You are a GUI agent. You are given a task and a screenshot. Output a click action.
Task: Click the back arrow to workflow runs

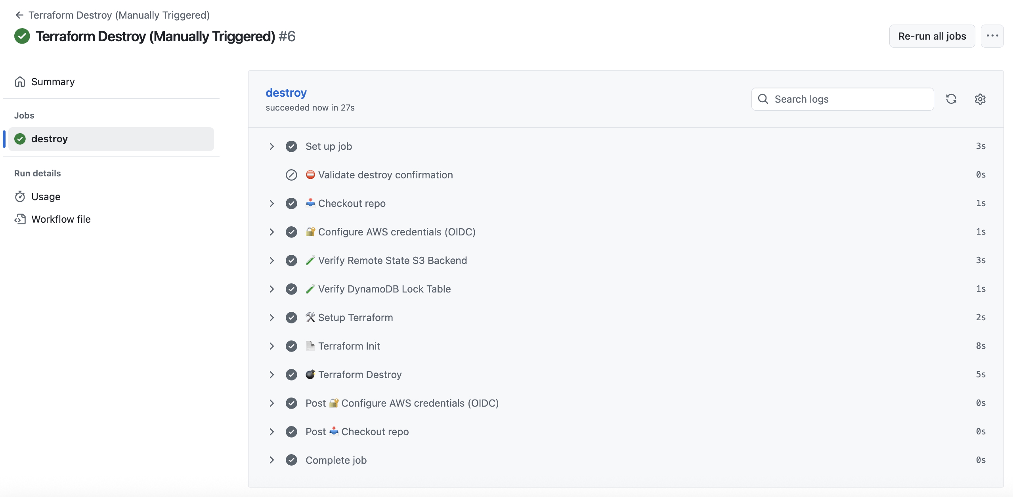pyautogui.click(x=19, y=15)
